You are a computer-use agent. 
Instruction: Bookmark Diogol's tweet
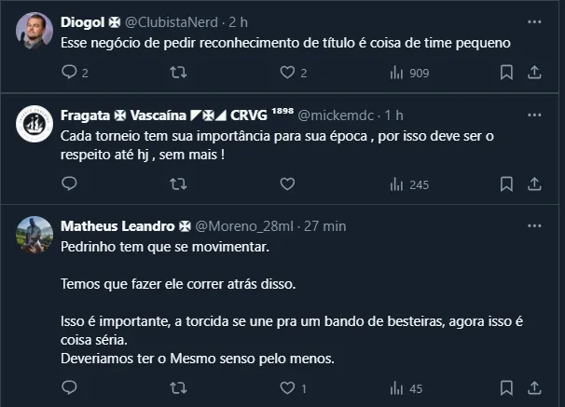coord(505,72)
